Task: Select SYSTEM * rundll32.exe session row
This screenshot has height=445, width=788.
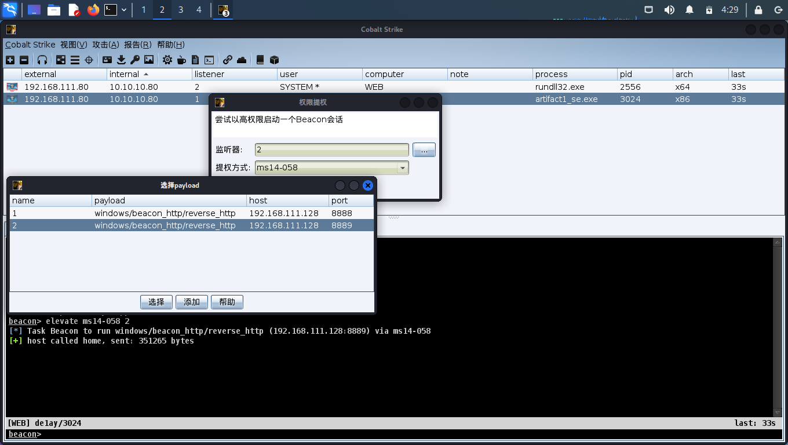Action: [393, 87]
